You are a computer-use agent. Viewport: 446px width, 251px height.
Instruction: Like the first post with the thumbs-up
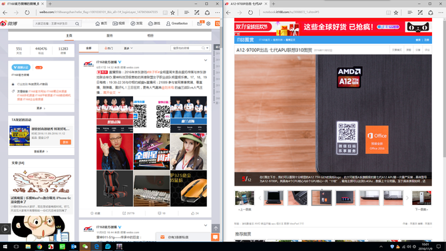click(195, 213)
